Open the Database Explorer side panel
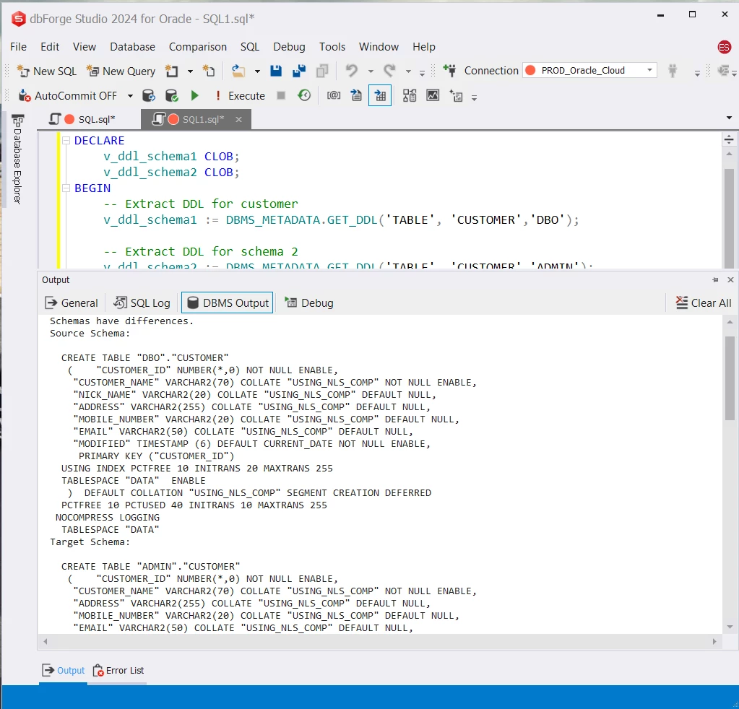Screen dimensions: 739x709 17,160
